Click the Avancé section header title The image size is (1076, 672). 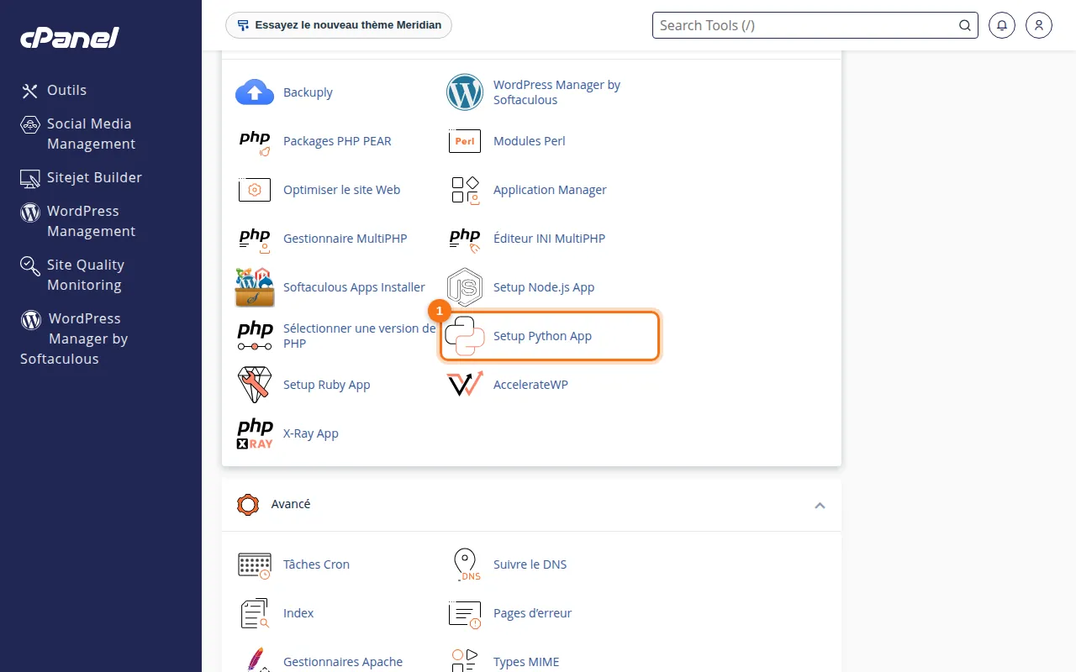pos(291,504)
